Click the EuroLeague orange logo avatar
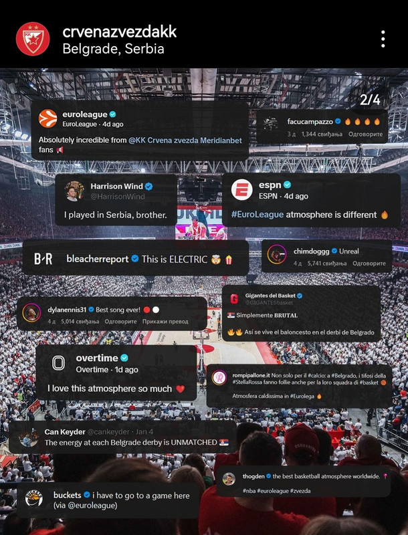The image size is (408, 535). (47, 118)
